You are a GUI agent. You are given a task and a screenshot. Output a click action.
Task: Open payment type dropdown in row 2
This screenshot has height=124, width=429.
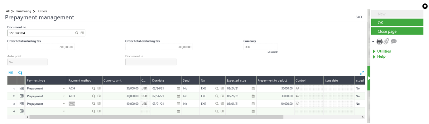[x=64, y=96]
